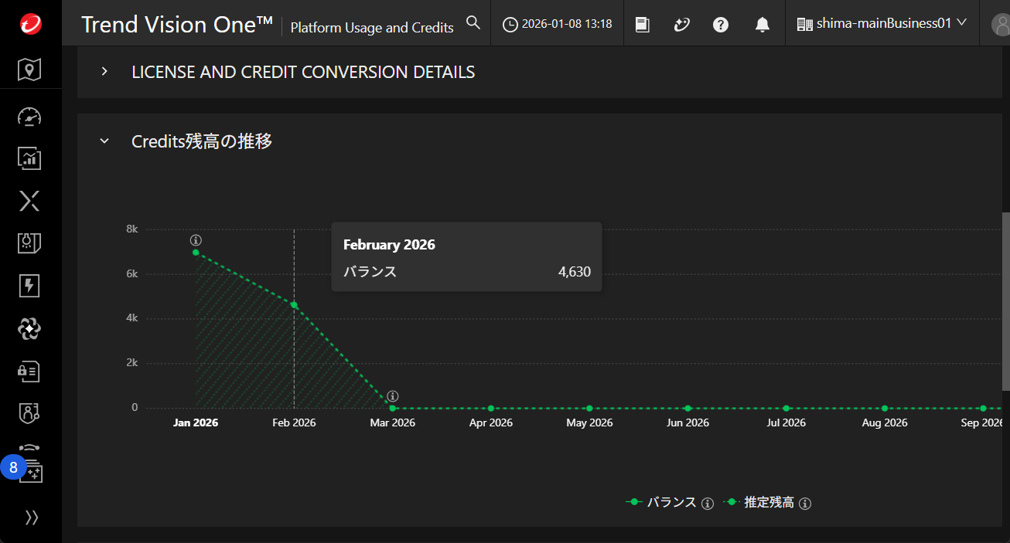The width and height of the screenshot is (1010, 543).
Task: Click the Jul 2026 axis label
Action: click(787, 423)
